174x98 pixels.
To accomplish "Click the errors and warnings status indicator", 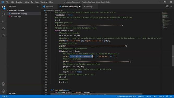I will (x=5, y=96).
